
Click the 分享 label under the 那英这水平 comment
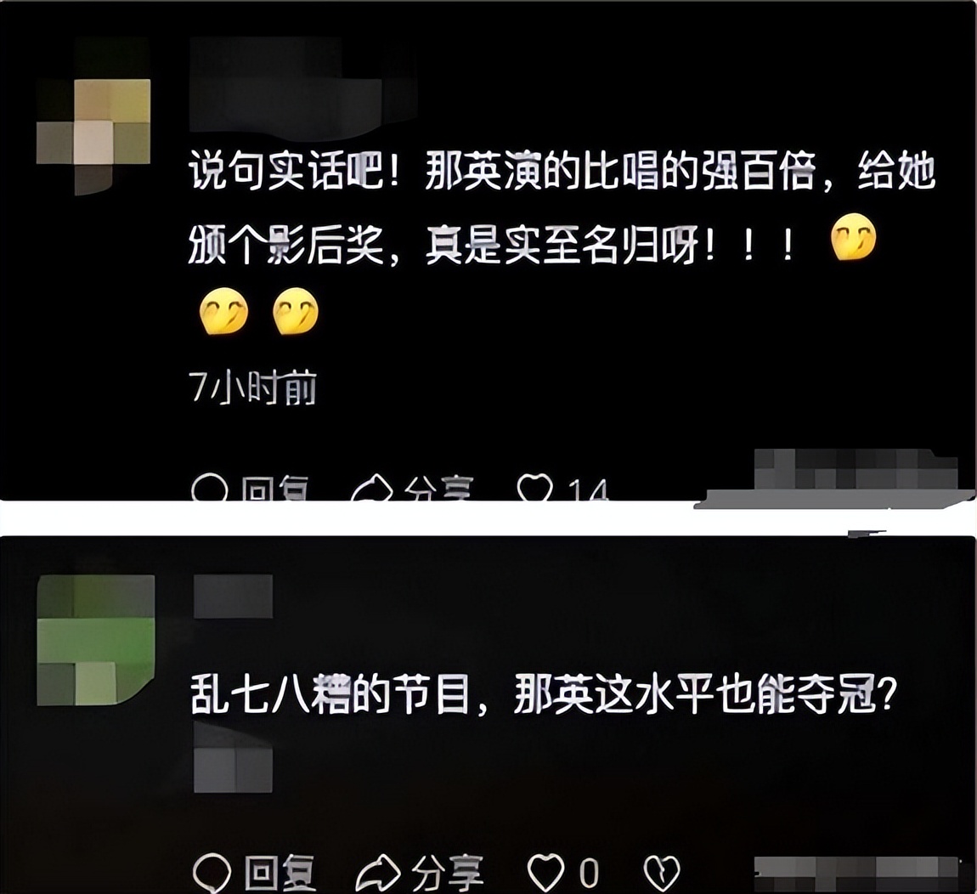[448, 873]
